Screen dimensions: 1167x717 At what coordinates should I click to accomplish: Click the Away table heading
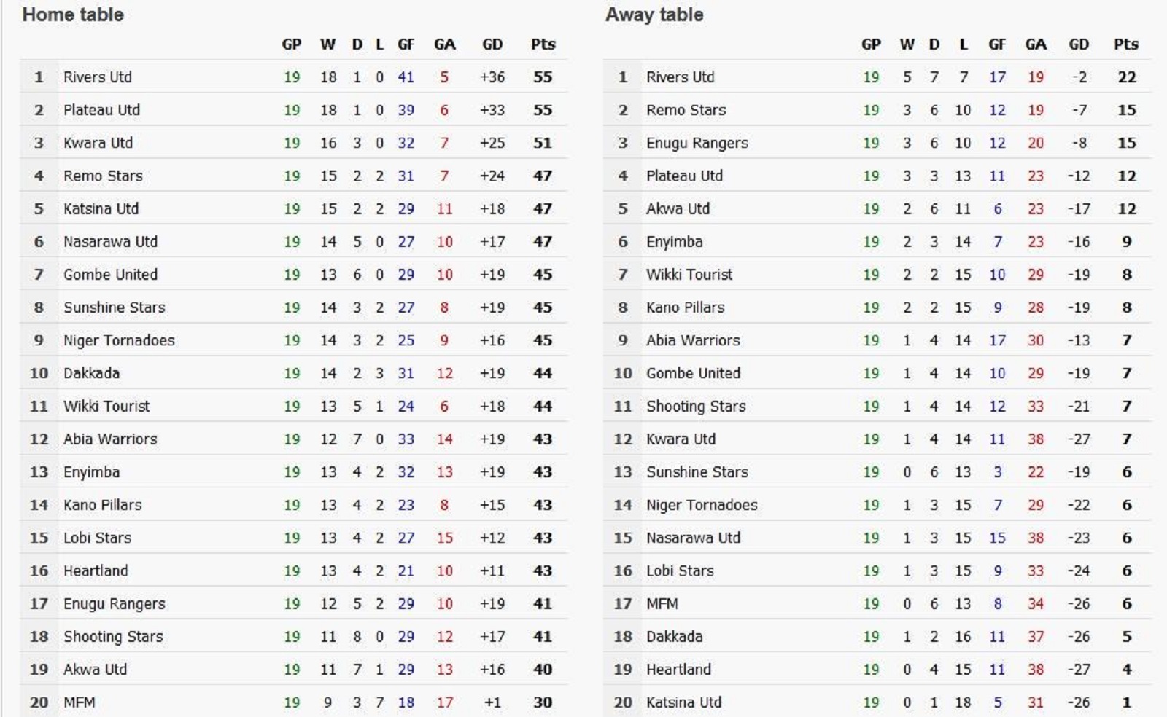pos(654,15)
